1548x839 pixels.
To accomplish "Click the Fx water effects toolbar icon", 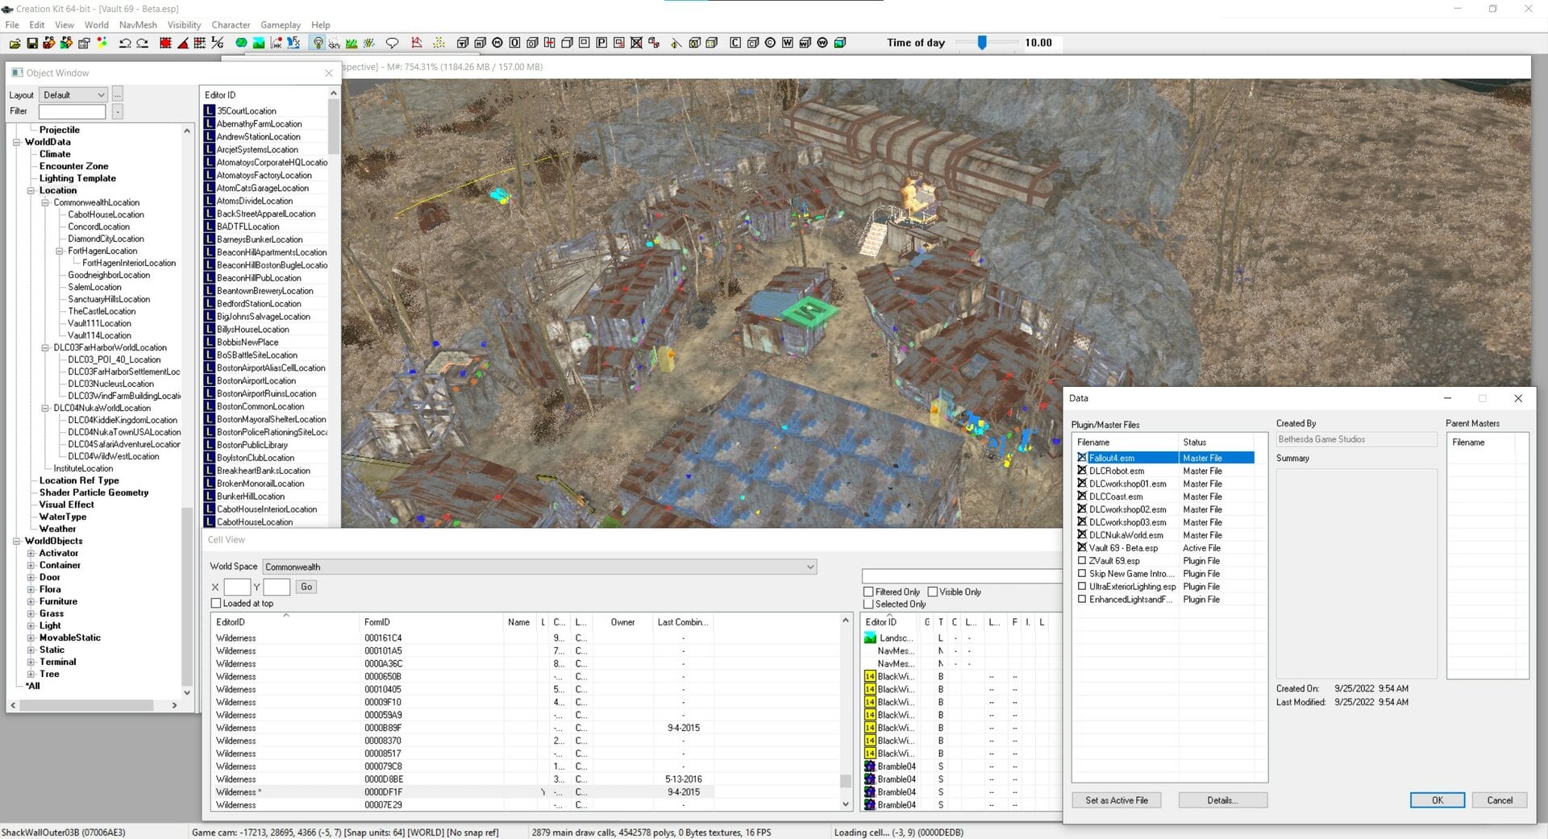I will 293,43.
